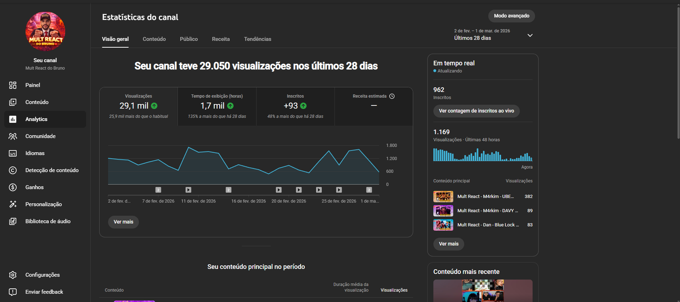The width and height of the screenshot is (680, 302).
Task: Click Ver contagem de inscritos ao vivo
Action: (x=476, y=111)
